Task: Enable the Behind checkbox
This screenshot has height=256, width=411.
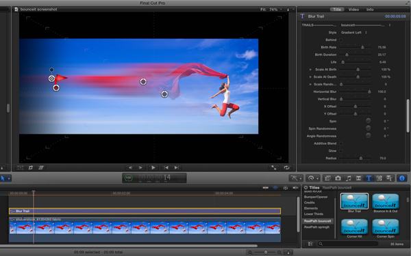Action: (341, 40)
